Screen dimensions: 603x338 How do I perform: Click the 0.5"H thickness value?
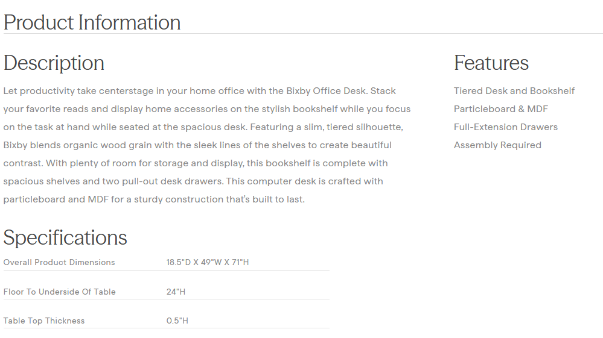[x=177, y=321]
